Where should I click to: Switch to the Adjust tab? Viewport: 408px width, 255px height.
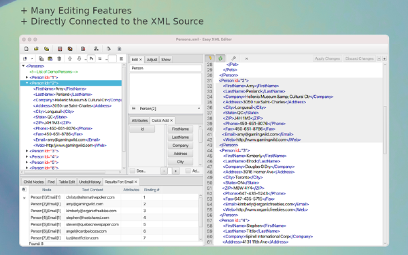click(152, 60)
